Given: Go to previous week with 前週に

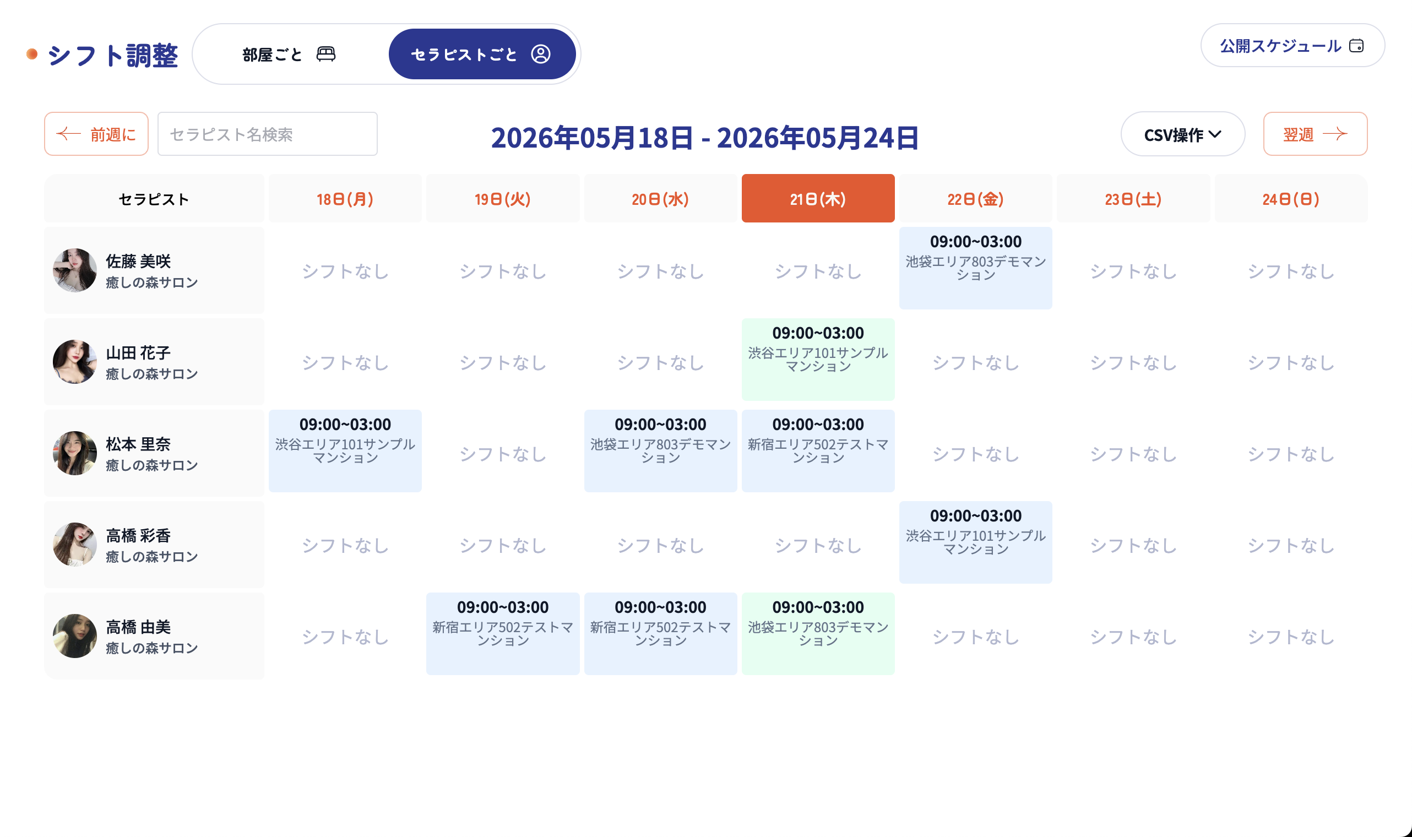Looking at the screenshot, I should click(96, 134).
